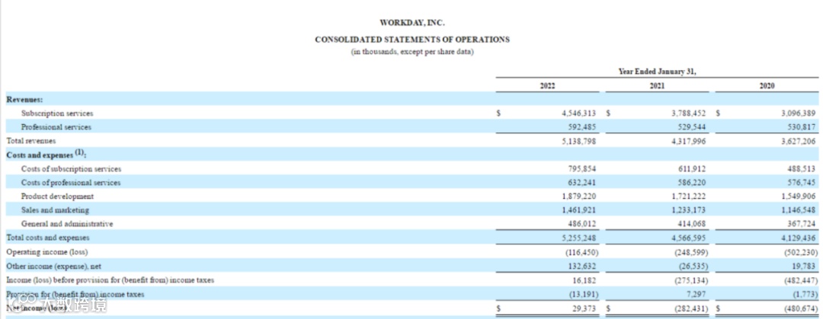823x319 pixels.
Task: Click the General and administrative row label
Action: (x=67, y=224)
